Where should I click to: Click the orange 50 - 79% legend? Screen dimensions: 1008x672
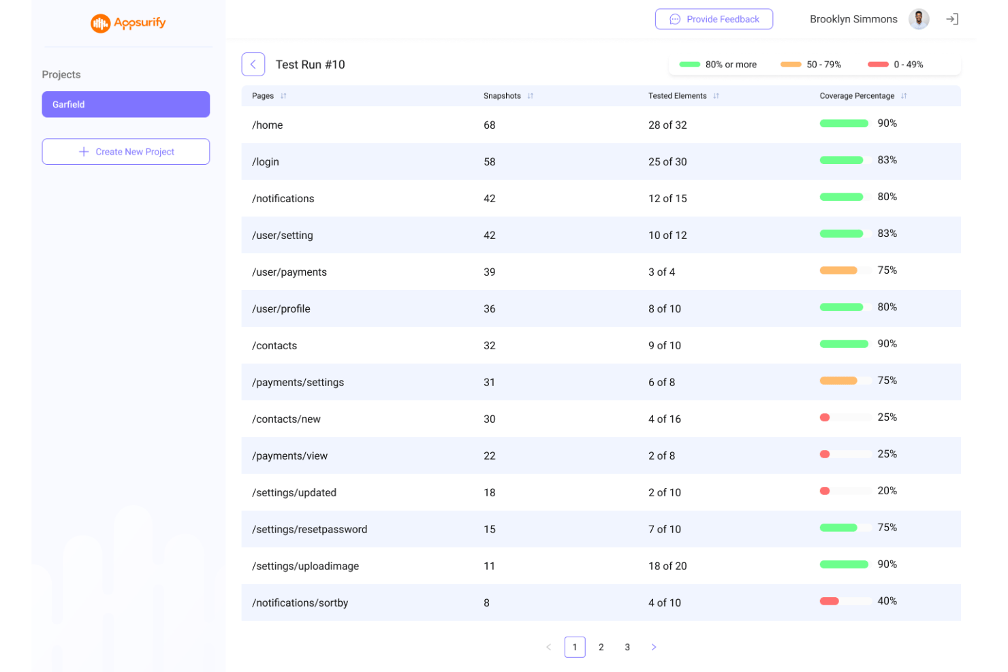click(x=810, y=65)
